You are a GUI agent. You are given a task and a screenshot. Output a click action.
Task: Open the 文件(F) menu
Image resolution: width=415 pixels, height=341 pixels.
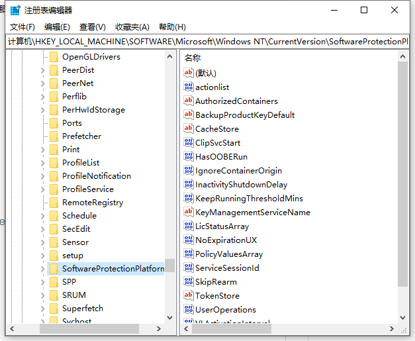(23, 26)
